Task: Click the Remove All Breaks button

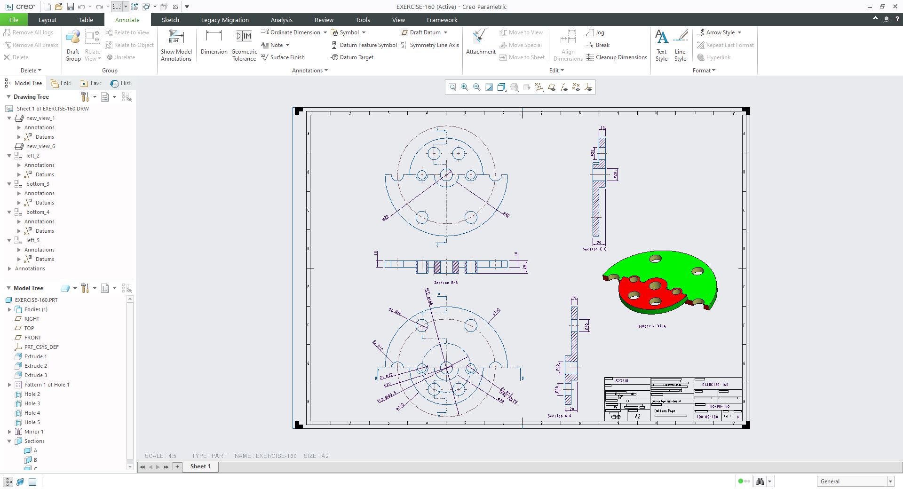Action: pyautogui.click(x=31, y=45)
